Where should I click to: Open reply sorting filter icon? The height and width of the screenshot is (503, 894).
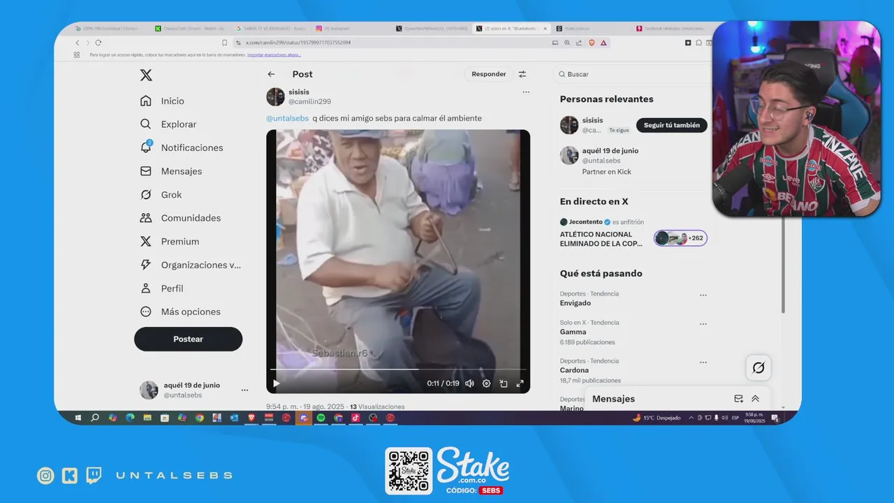(522, 74)
